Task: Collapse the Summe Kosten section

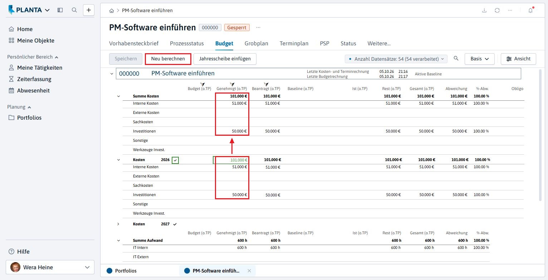Action: click(x=118, y=96)
